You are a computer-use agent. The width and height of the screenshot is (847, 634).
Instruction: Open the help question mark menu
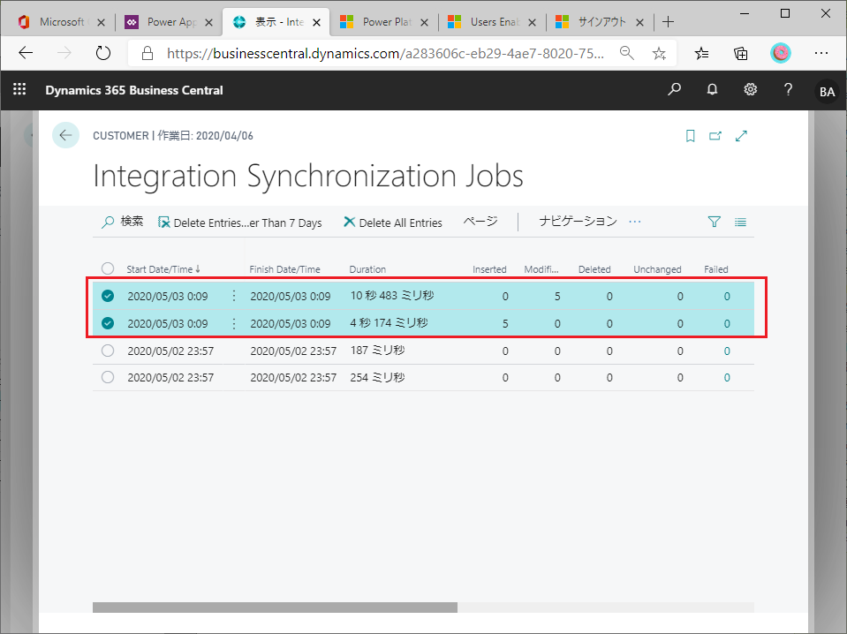pyautogui.click(x=788, y=90)
